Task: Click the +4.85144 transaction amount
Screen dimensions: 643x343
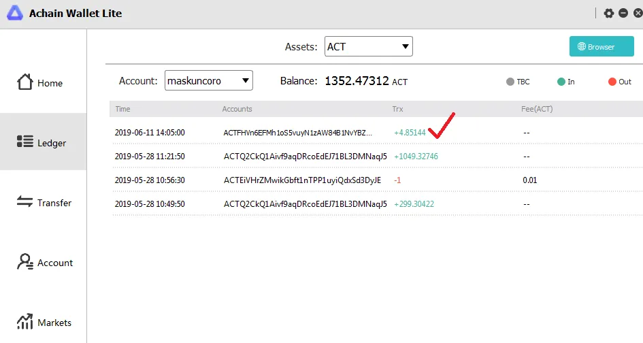Action: click(410, 133)
